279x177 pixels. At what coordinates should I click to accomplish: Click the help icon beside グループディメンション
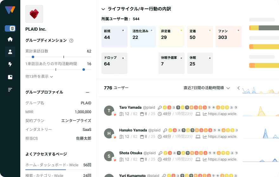[71, 40]
